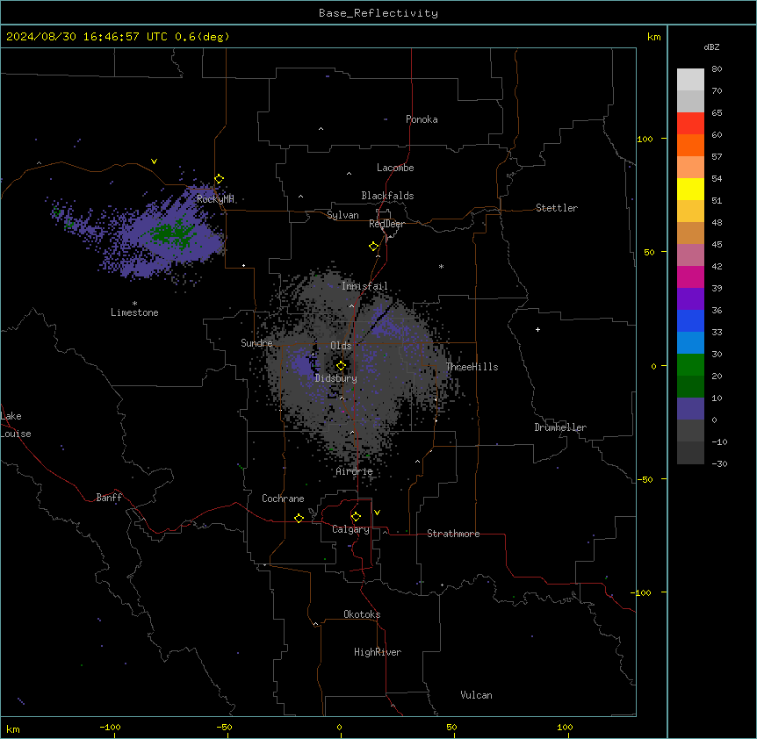Image resolution: width=757 pixels, height=739 pixels.
Task: Click the Olds label
Action: pyautogui.click(x=341, y=346)
